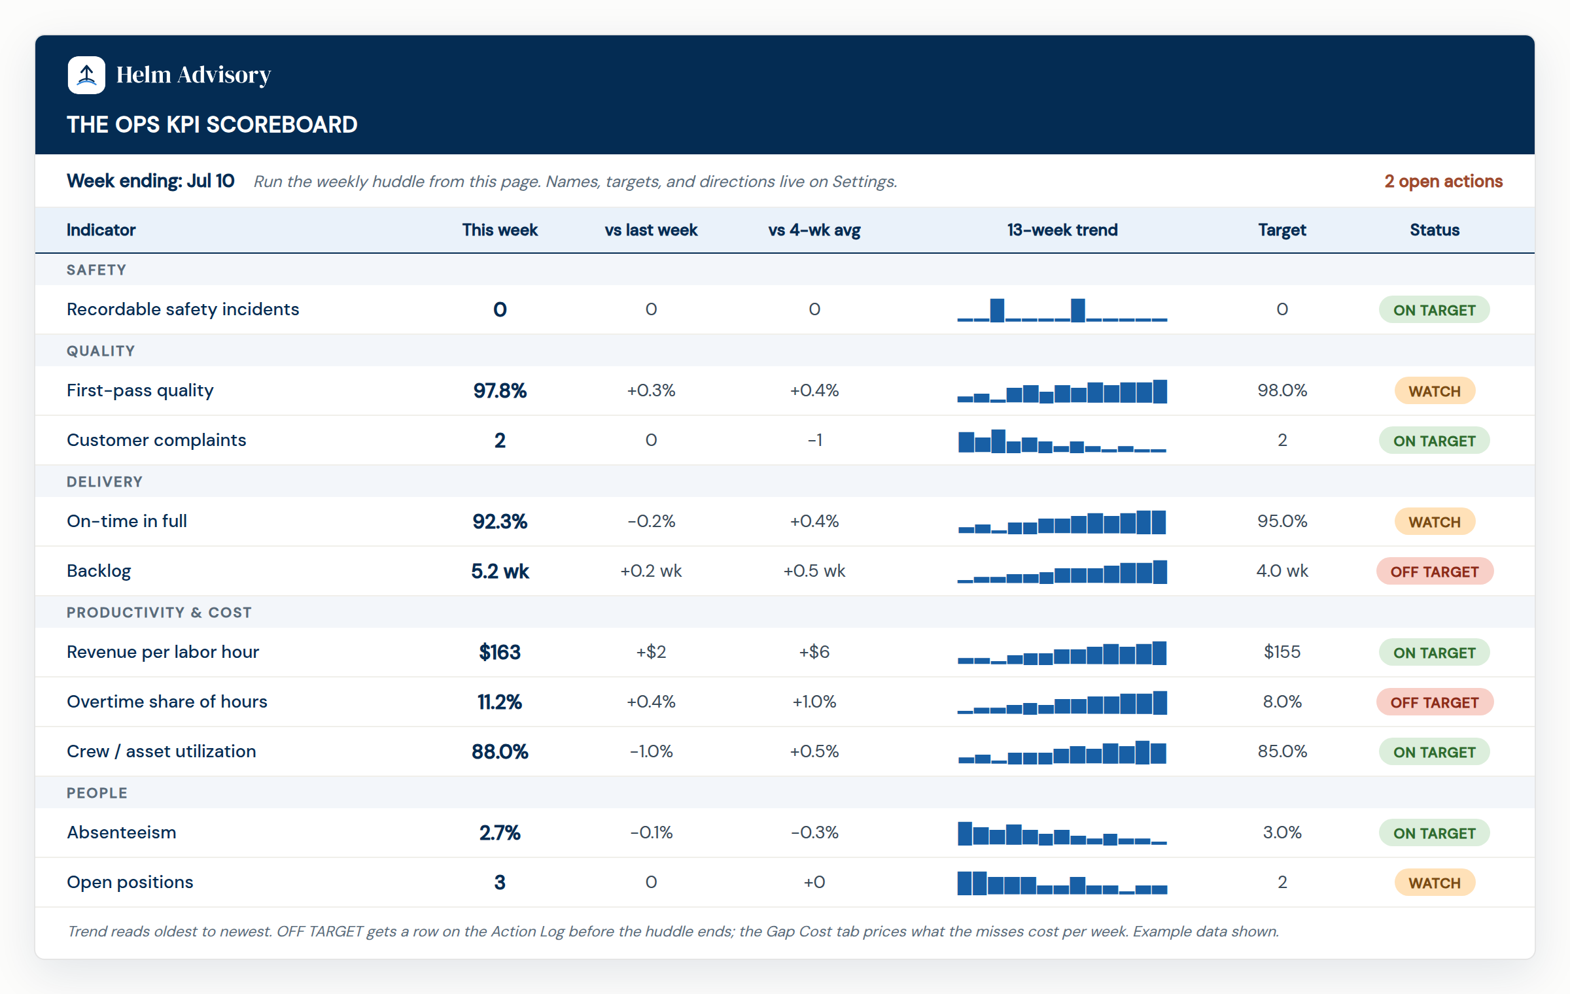Image resolution: width=1570 pixels, height=994 pixels.
Task: Click the 97.8% this-week value
Action: [x=500, y=390]
